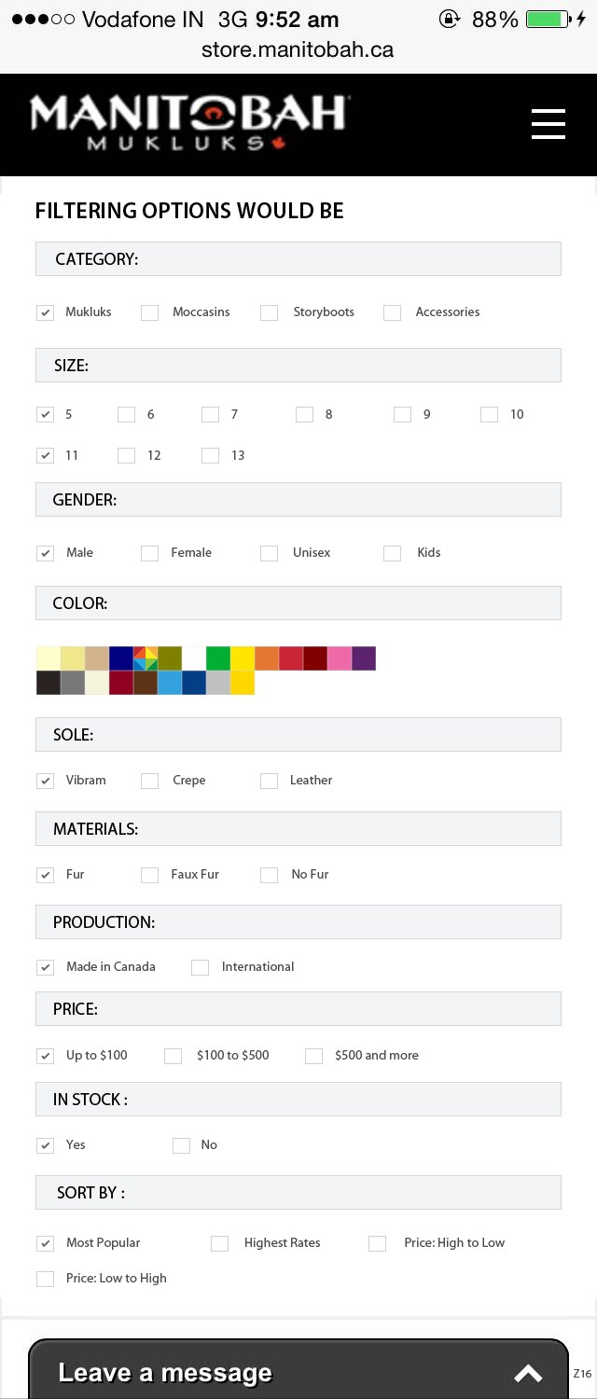
Task: Uncheck the Mukluks category checkbox
Action: (x=45, y=312)
